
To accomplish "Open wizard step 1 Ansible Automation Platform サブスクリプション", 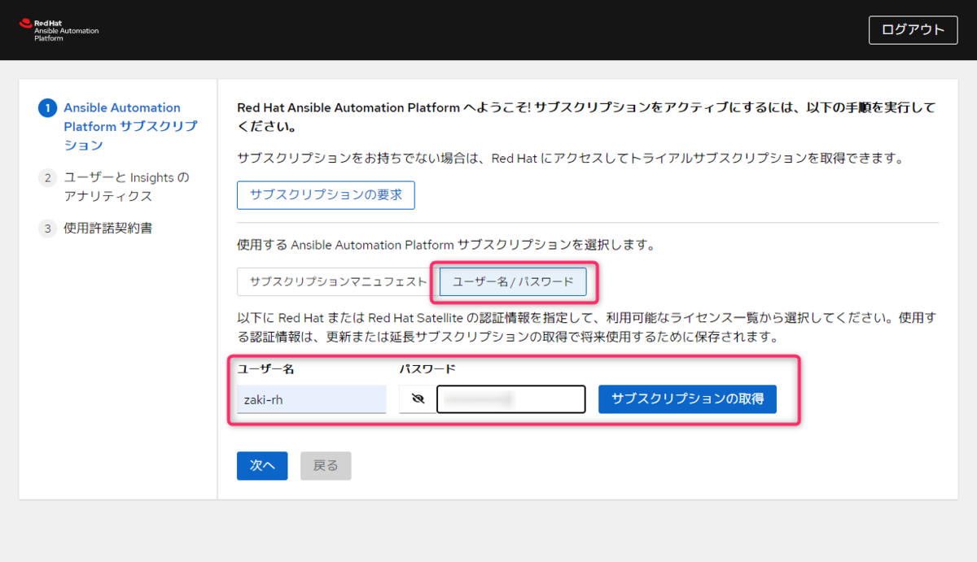I will pos(119,126).
